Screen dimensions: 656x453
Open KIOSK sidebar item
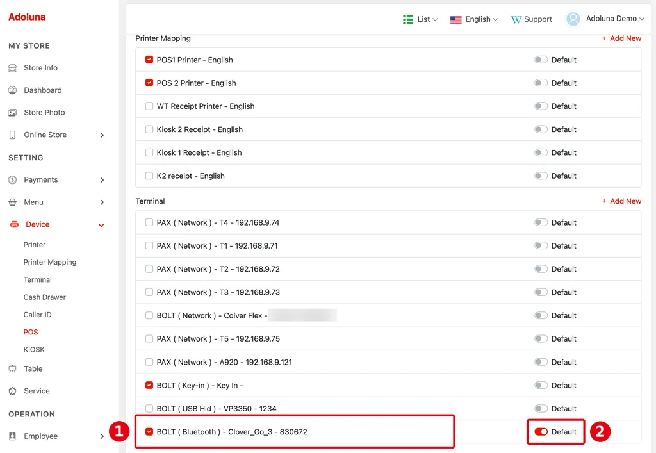(34, 350)
